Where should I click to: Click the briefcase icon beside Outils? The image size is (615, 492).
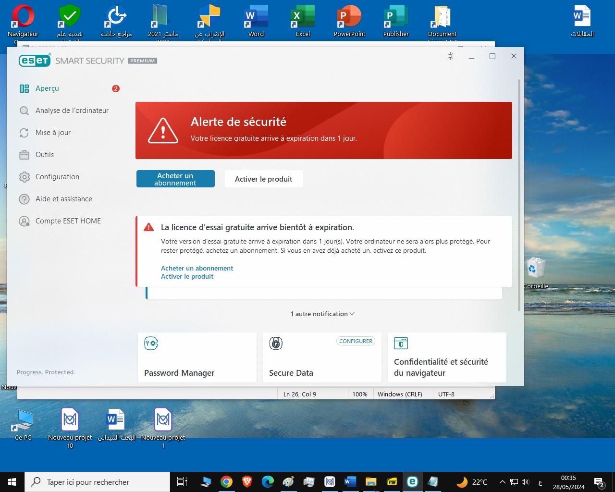[x=24, y=155]
